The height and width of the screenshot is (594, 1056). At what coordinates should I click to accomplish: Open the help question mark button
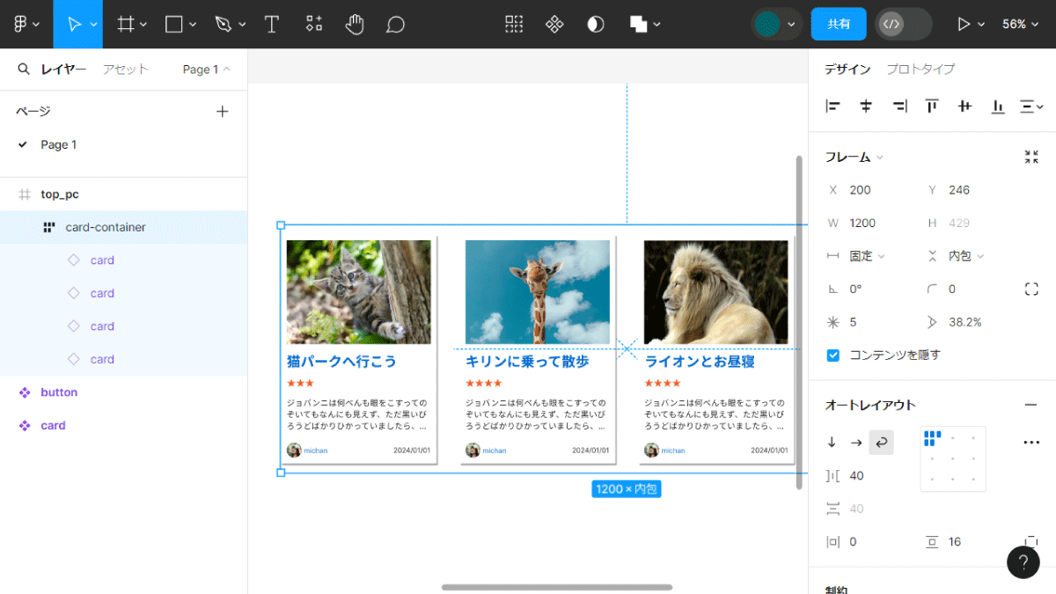point(1023,562)
